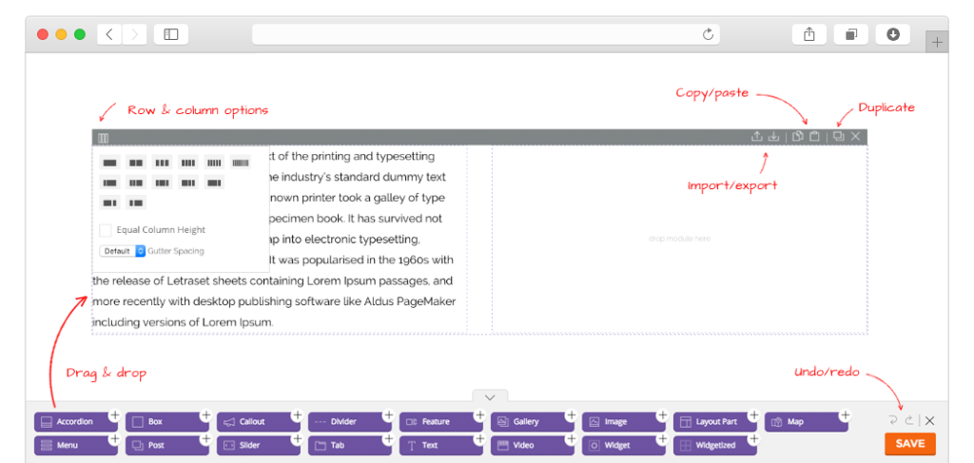Select the Menu module
This screenshot has height=463, width=974.
pyautogui.click(x=75, y=446)
